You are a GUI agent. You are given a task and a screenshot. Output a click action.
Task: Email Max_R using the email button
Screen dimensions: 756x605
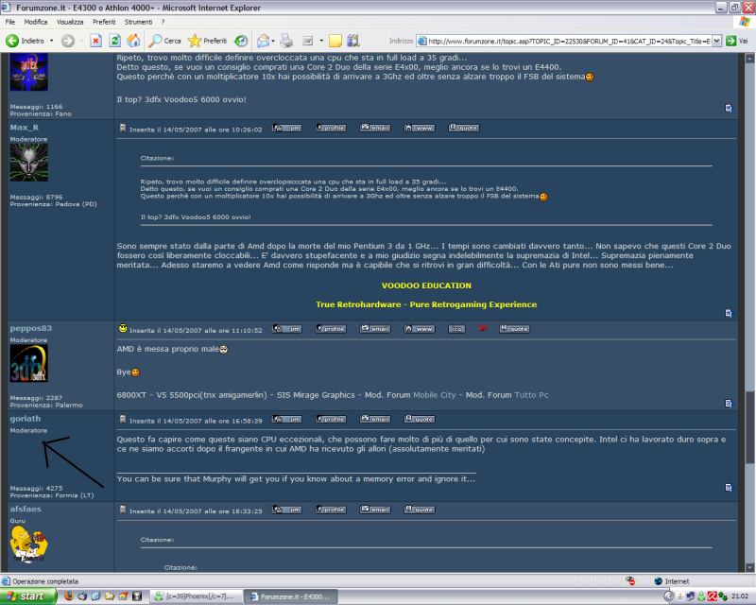click(375, 128)
